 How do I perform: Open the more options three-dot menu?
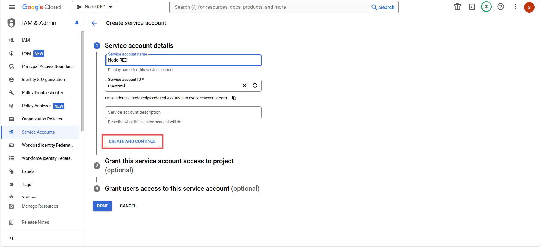click(x=515, y=7)
